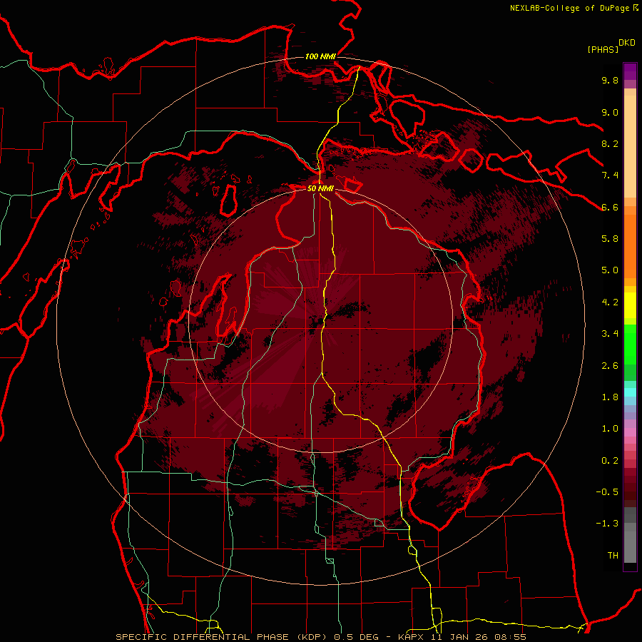Screen dimensions: 642x642
Task: Click the 6.6 legend value
Action: (x=610, y=207)
